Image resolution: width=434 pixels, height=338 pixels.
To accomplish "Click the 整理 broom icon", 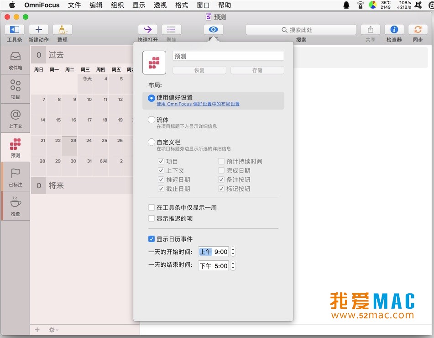I will [62, 29].
